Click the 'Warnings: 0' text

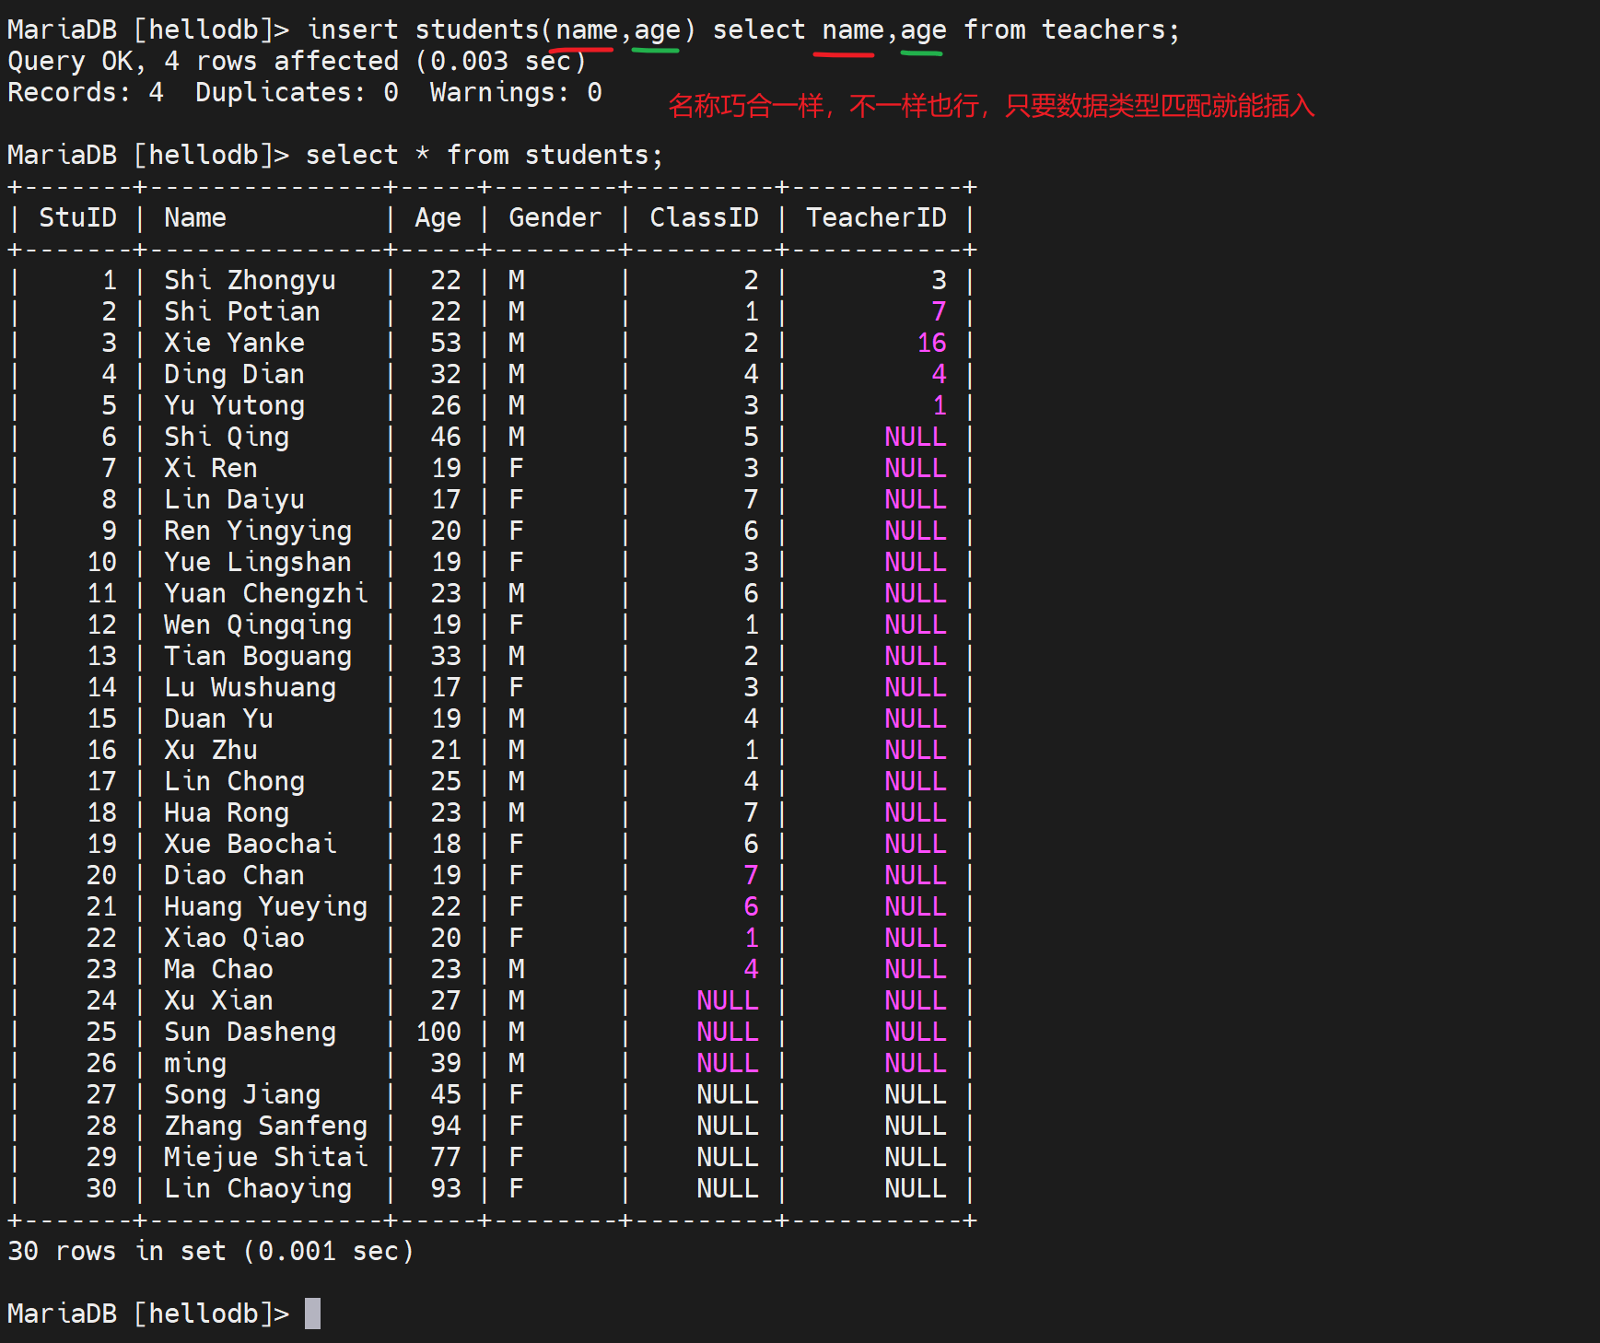point(515,92)
